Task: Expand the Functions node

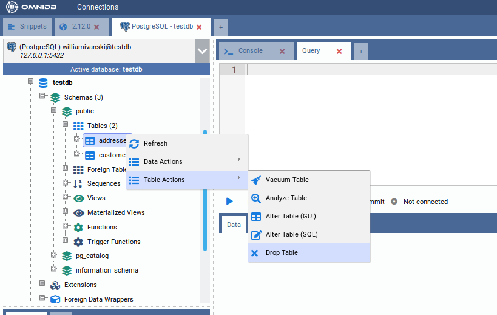Action: [66, 226]
